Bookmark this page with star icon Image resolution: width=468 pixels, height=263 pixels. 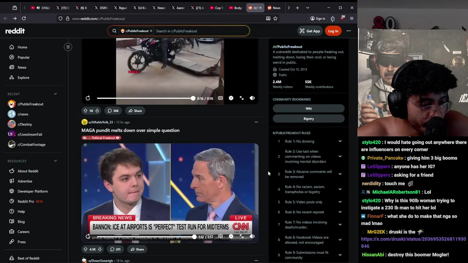click(x=275, y=18)
